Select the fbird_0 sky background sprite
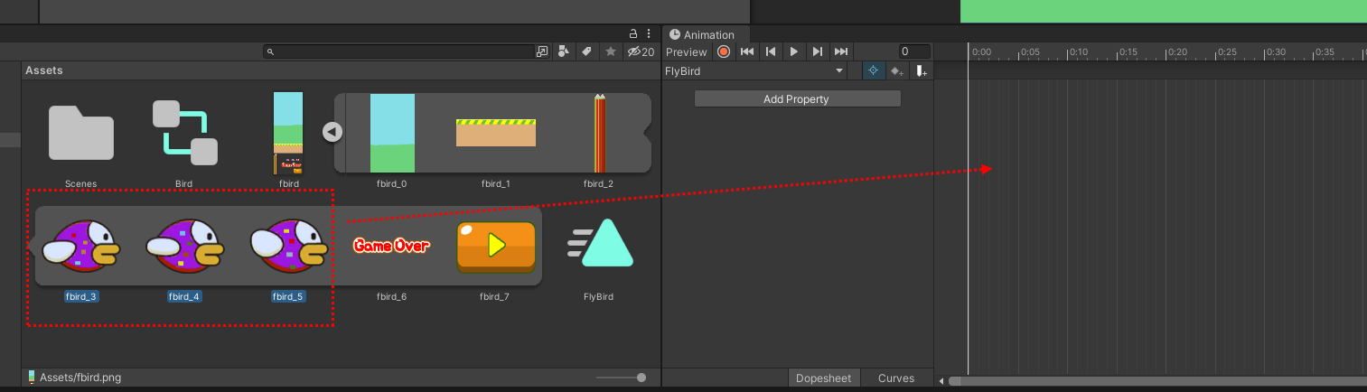 [392, 133]
